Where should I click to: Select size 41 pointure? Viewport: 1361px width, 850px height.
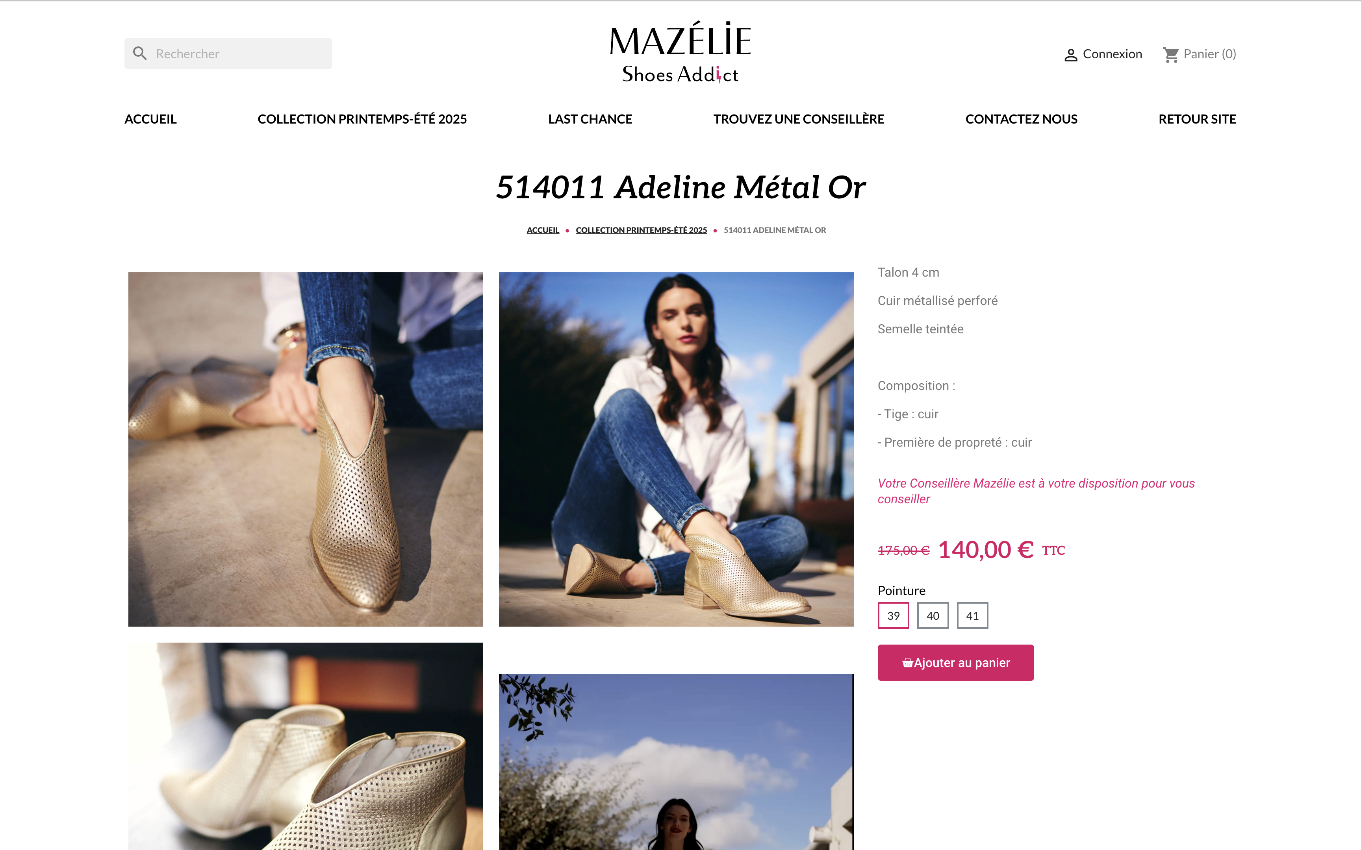[x=972, y=615]
